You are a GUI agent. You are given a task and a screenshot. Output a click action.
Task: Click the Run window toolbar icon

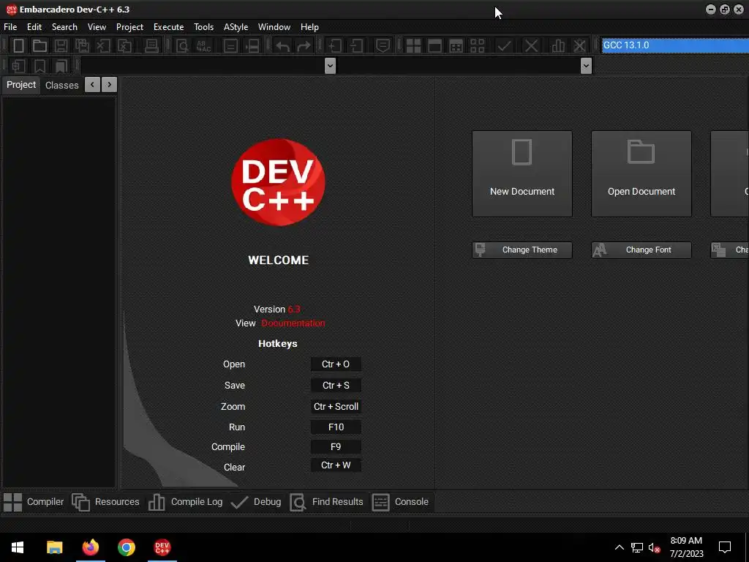point(434,46)
